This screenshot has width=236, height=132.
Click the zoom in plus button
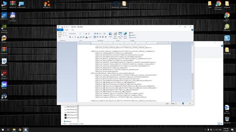click(190, 103)
